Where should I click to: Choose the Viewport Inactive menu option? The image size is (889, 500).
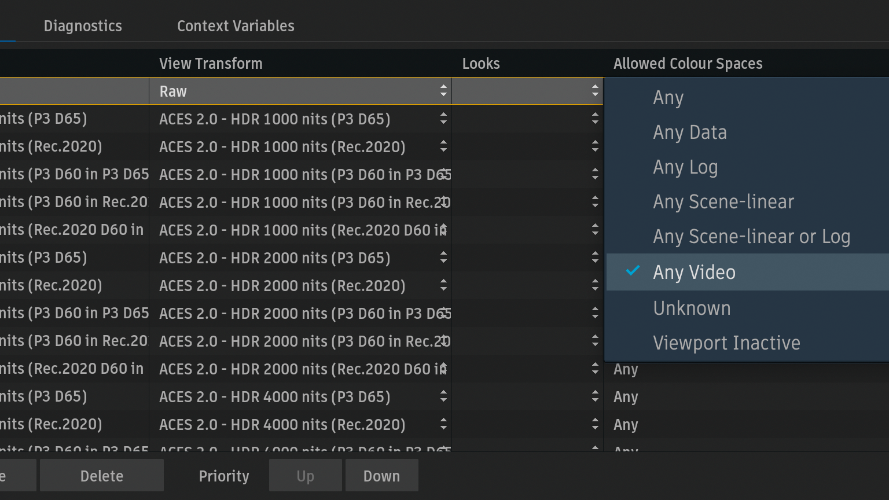(x=748, y=343)
